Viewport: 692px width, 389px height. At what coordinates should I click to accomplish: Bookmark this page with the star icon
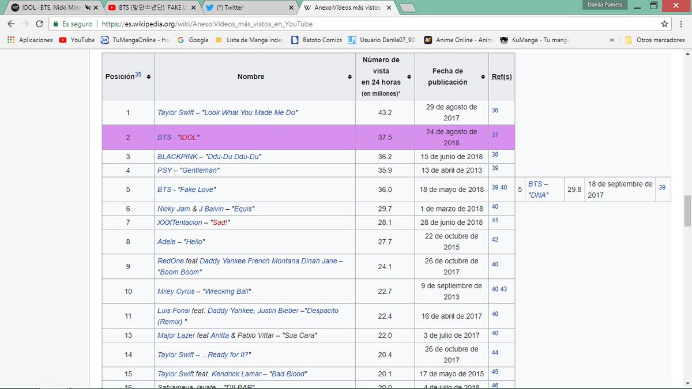coord(665,24)
